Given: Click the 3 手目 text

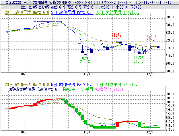Looking at the screenshot, I should click(87, 89).
